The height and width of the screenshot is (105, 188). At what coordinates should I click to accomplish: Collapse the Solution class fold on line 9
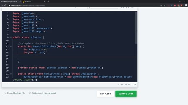pyautogui.click(x=11, y=37)
